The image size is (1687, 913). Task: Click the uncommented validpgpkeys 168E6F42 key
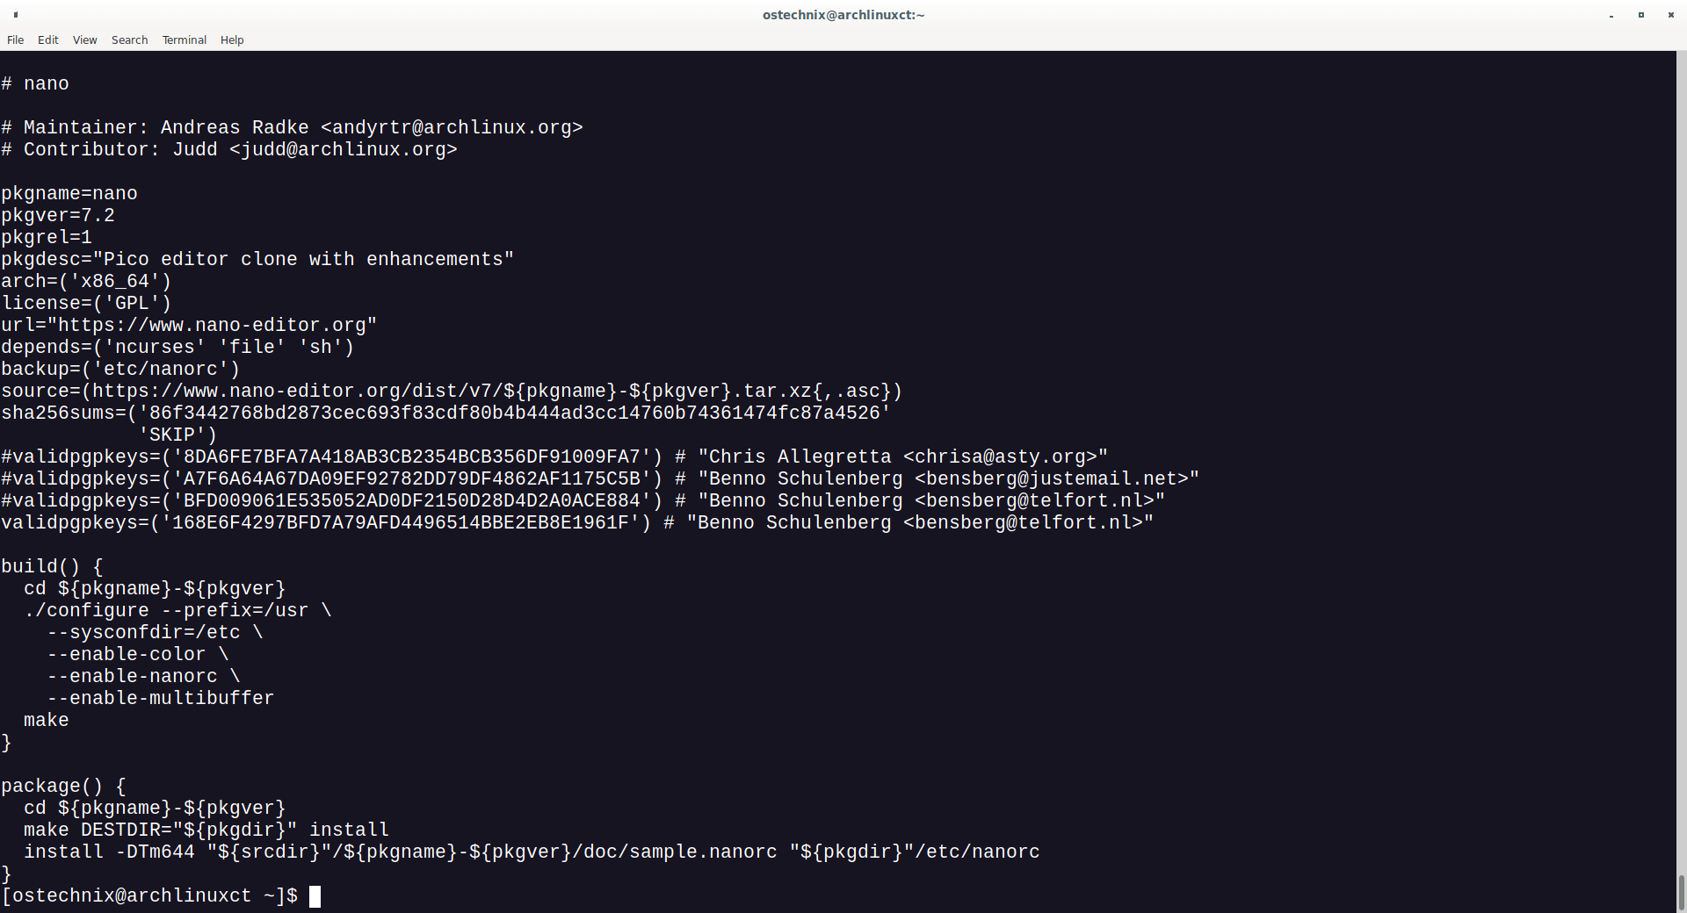point(577,522)
